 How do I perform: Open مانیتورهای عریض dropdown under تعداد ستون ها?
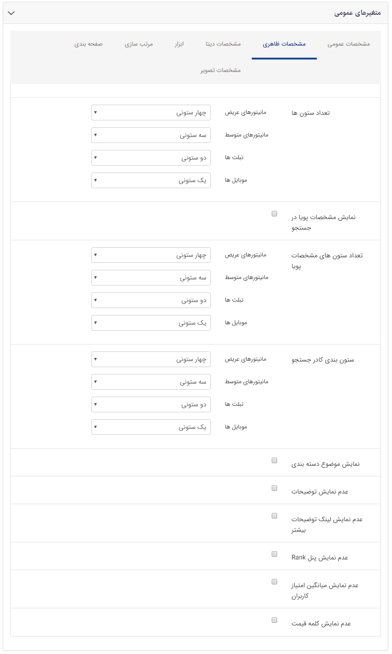click(151, 112)
